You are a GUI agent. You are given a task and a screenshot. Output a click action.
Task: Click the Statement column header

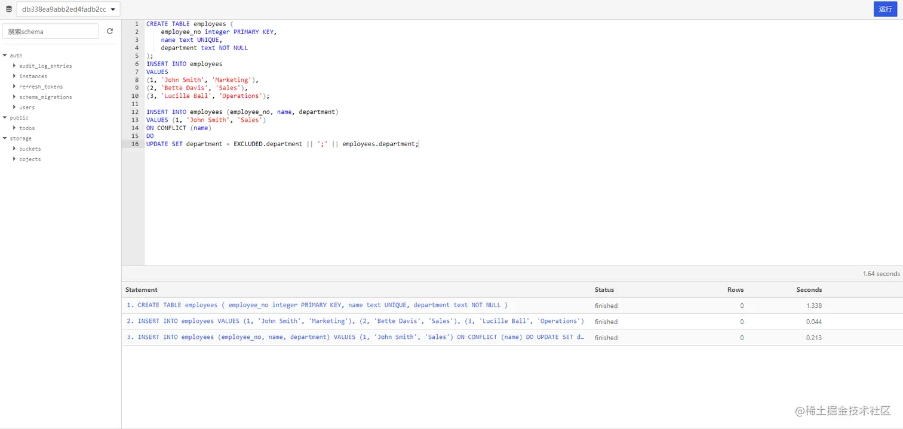coord(142,289)
